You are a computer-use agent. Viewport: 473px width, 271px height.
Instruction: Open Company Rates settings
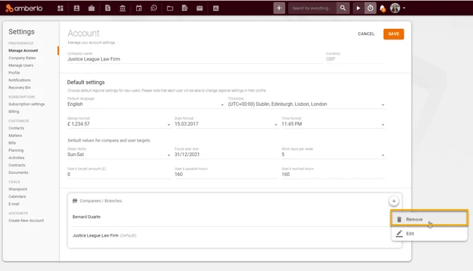(x=22, y=58)
